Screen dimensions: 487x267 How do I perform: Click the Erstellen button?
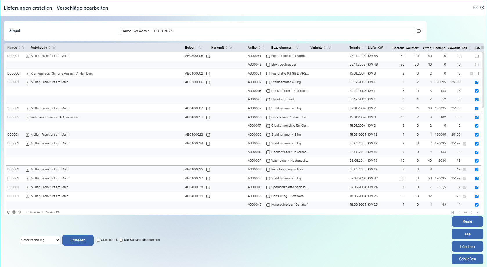78,240
